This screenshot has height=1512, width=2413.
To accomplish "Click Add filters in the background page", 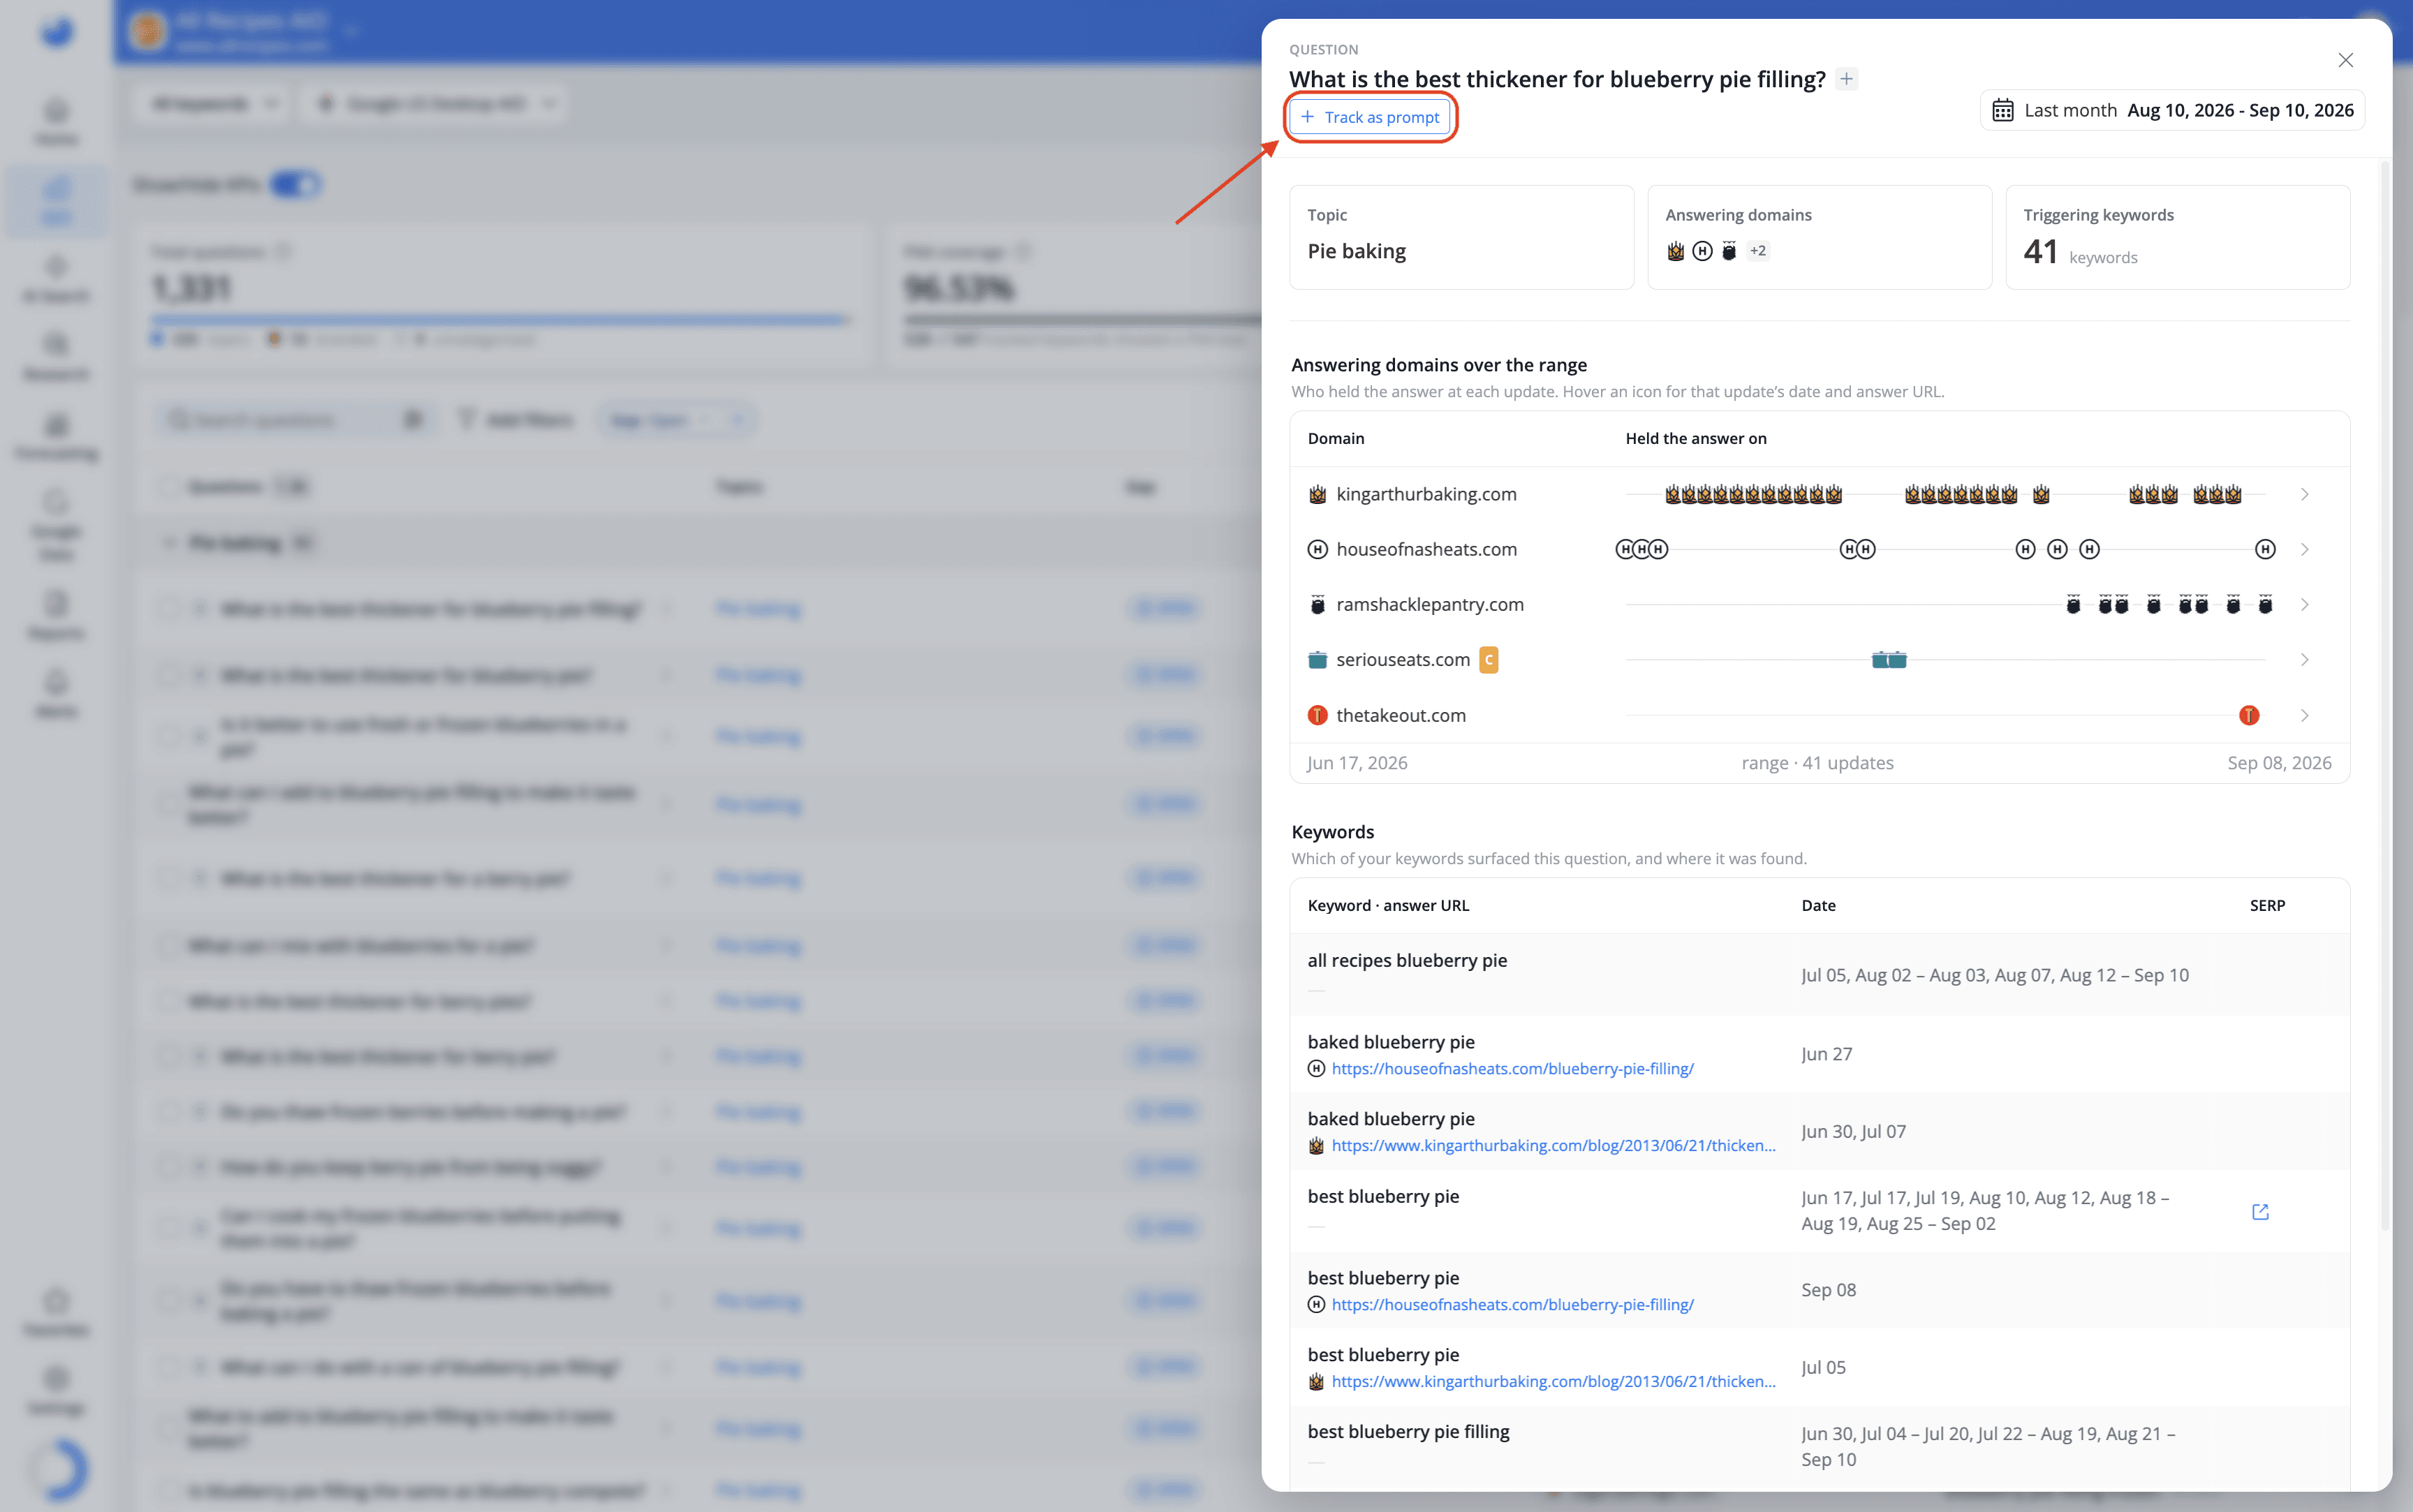I will point(516,419).
